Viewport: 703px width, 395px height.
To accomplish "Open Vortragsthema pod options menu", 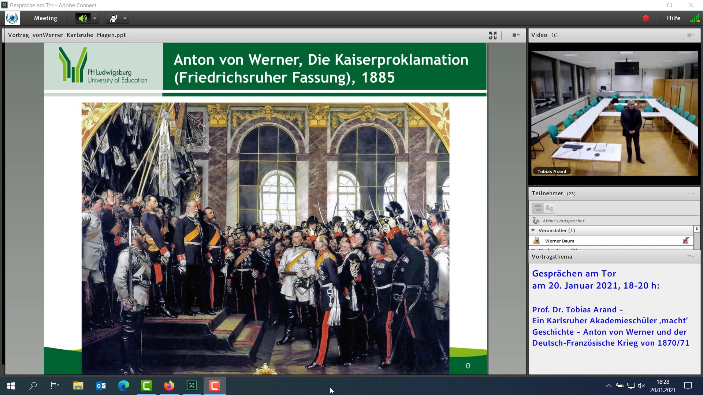I will pyautogui.click(x=690, y=257).
